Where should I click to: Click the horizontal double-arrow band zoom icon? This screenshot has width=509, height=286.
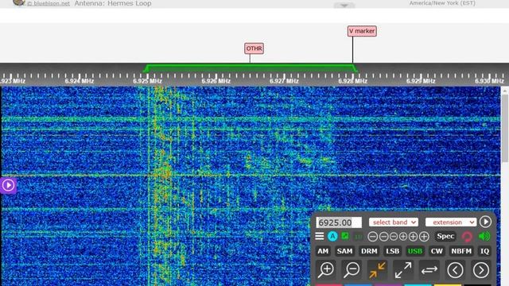(x=429, y=270)
